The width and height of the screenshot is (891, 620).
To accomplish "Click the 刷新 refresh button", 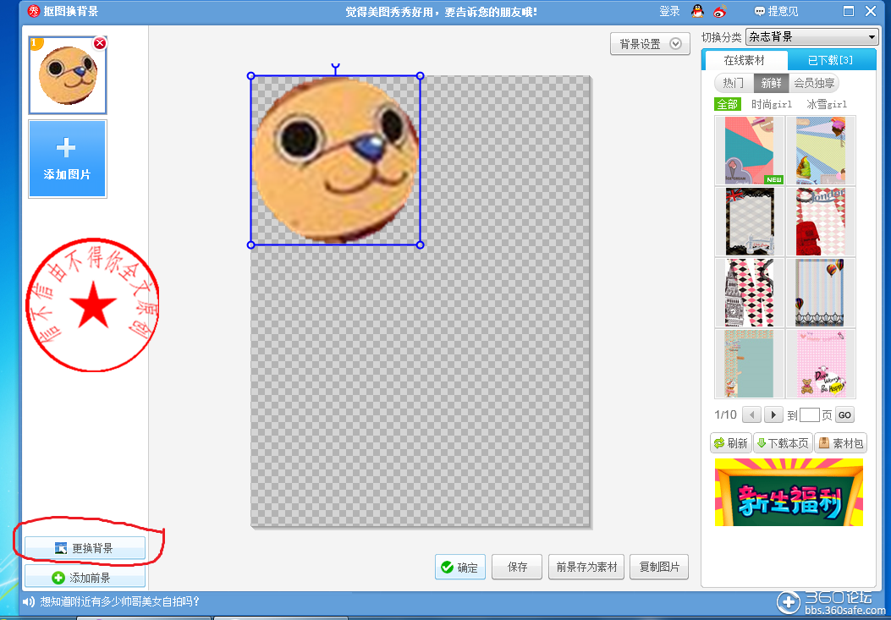I will [x=731, y=443].
